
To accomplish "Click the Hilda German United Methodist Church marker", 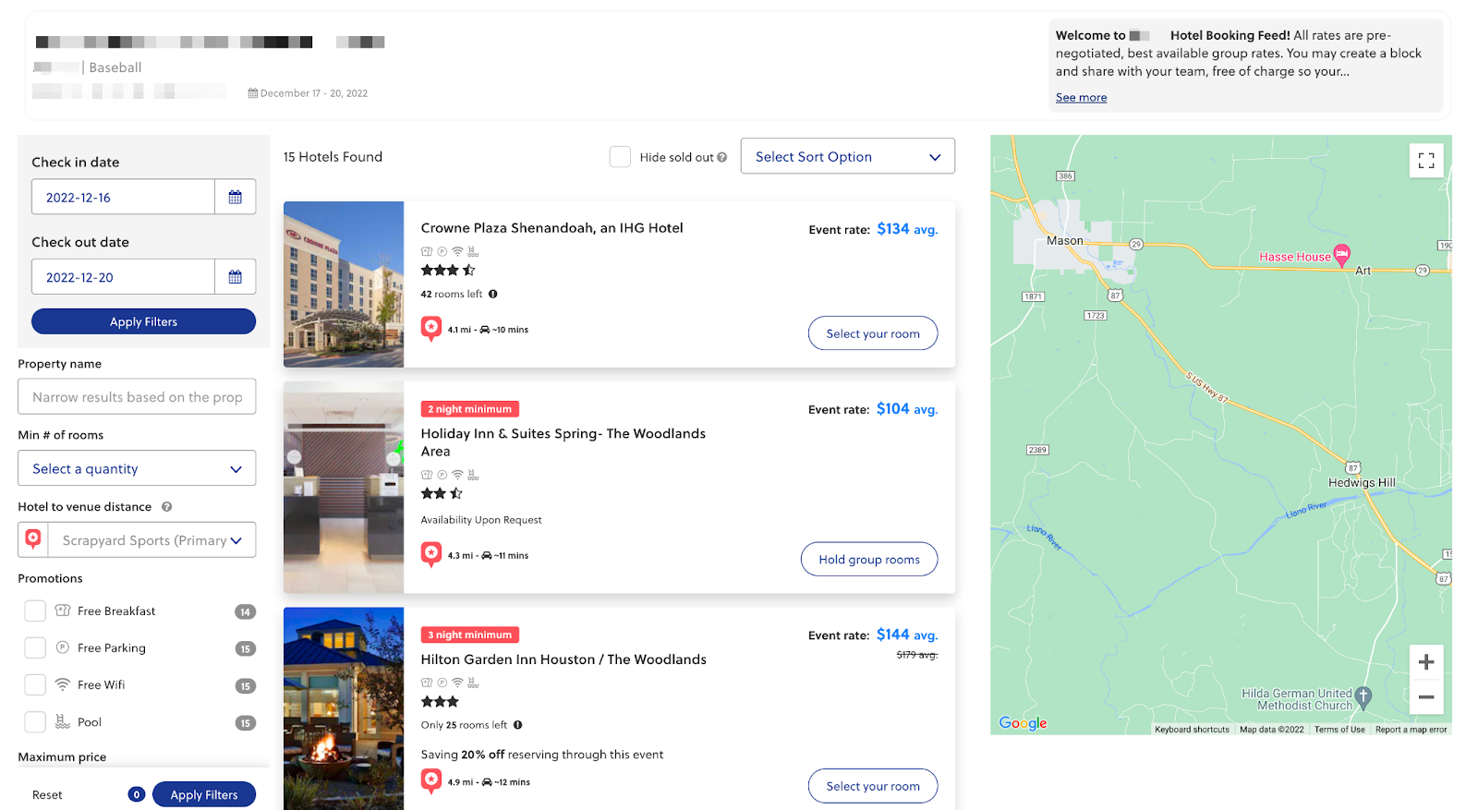I will [1363, 697].
